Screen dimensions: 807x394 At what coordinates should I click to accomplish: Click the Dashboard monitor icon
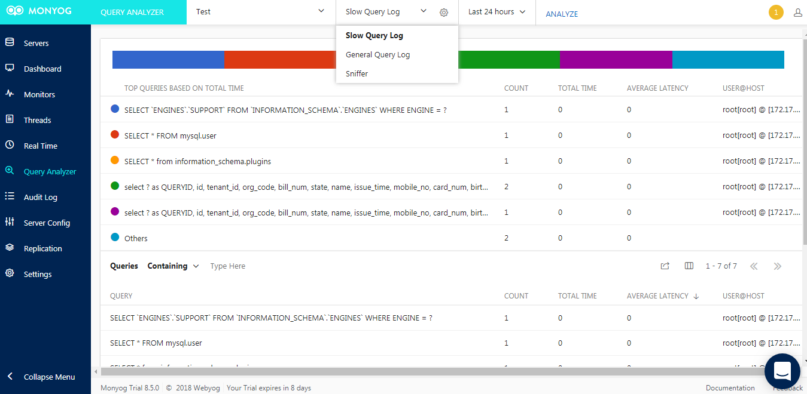click(10, 68)
